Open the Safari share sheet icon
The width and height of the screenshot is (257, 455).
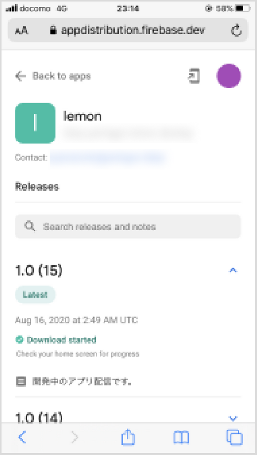click(x=128, y=437)
